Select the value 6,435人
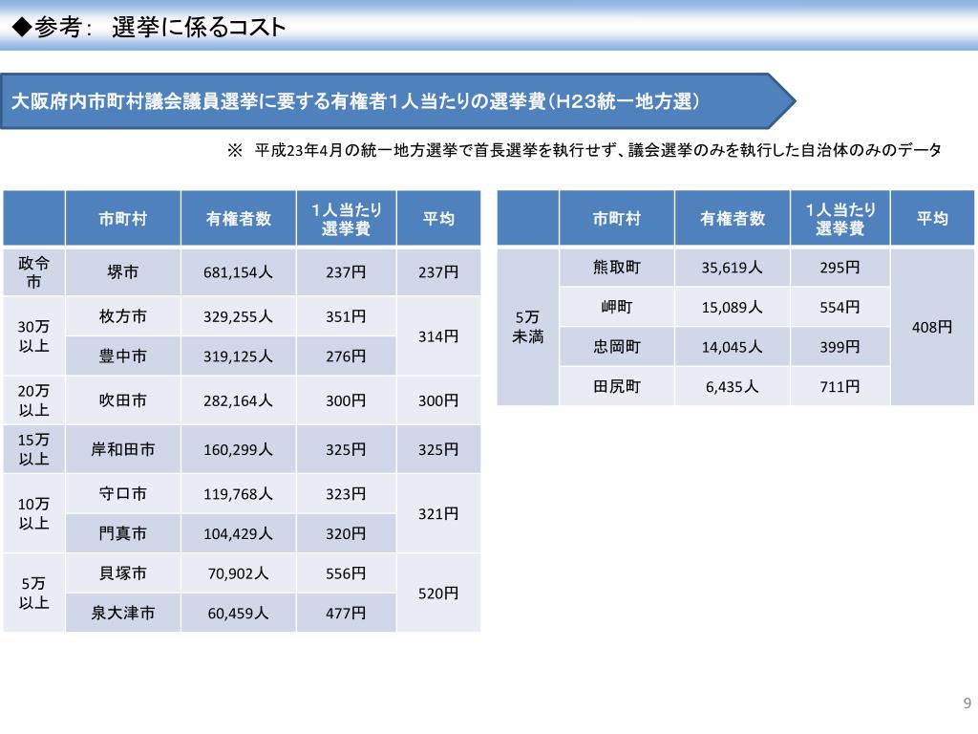 (x=733, y=386)
